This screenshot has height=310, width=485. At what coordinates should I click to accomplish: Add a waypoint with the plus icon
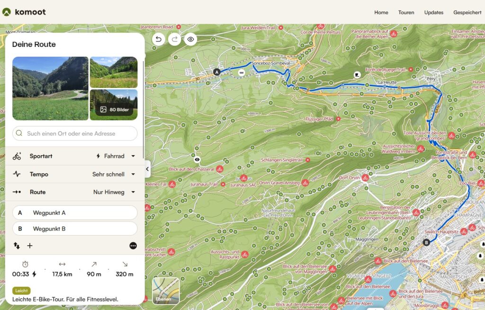[x=30, y=246]
